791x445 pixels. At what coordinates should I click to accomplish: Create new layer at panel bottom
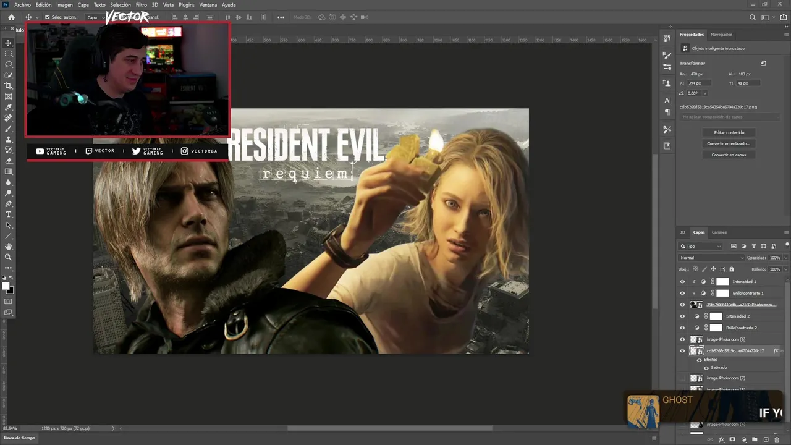(766, 440)
